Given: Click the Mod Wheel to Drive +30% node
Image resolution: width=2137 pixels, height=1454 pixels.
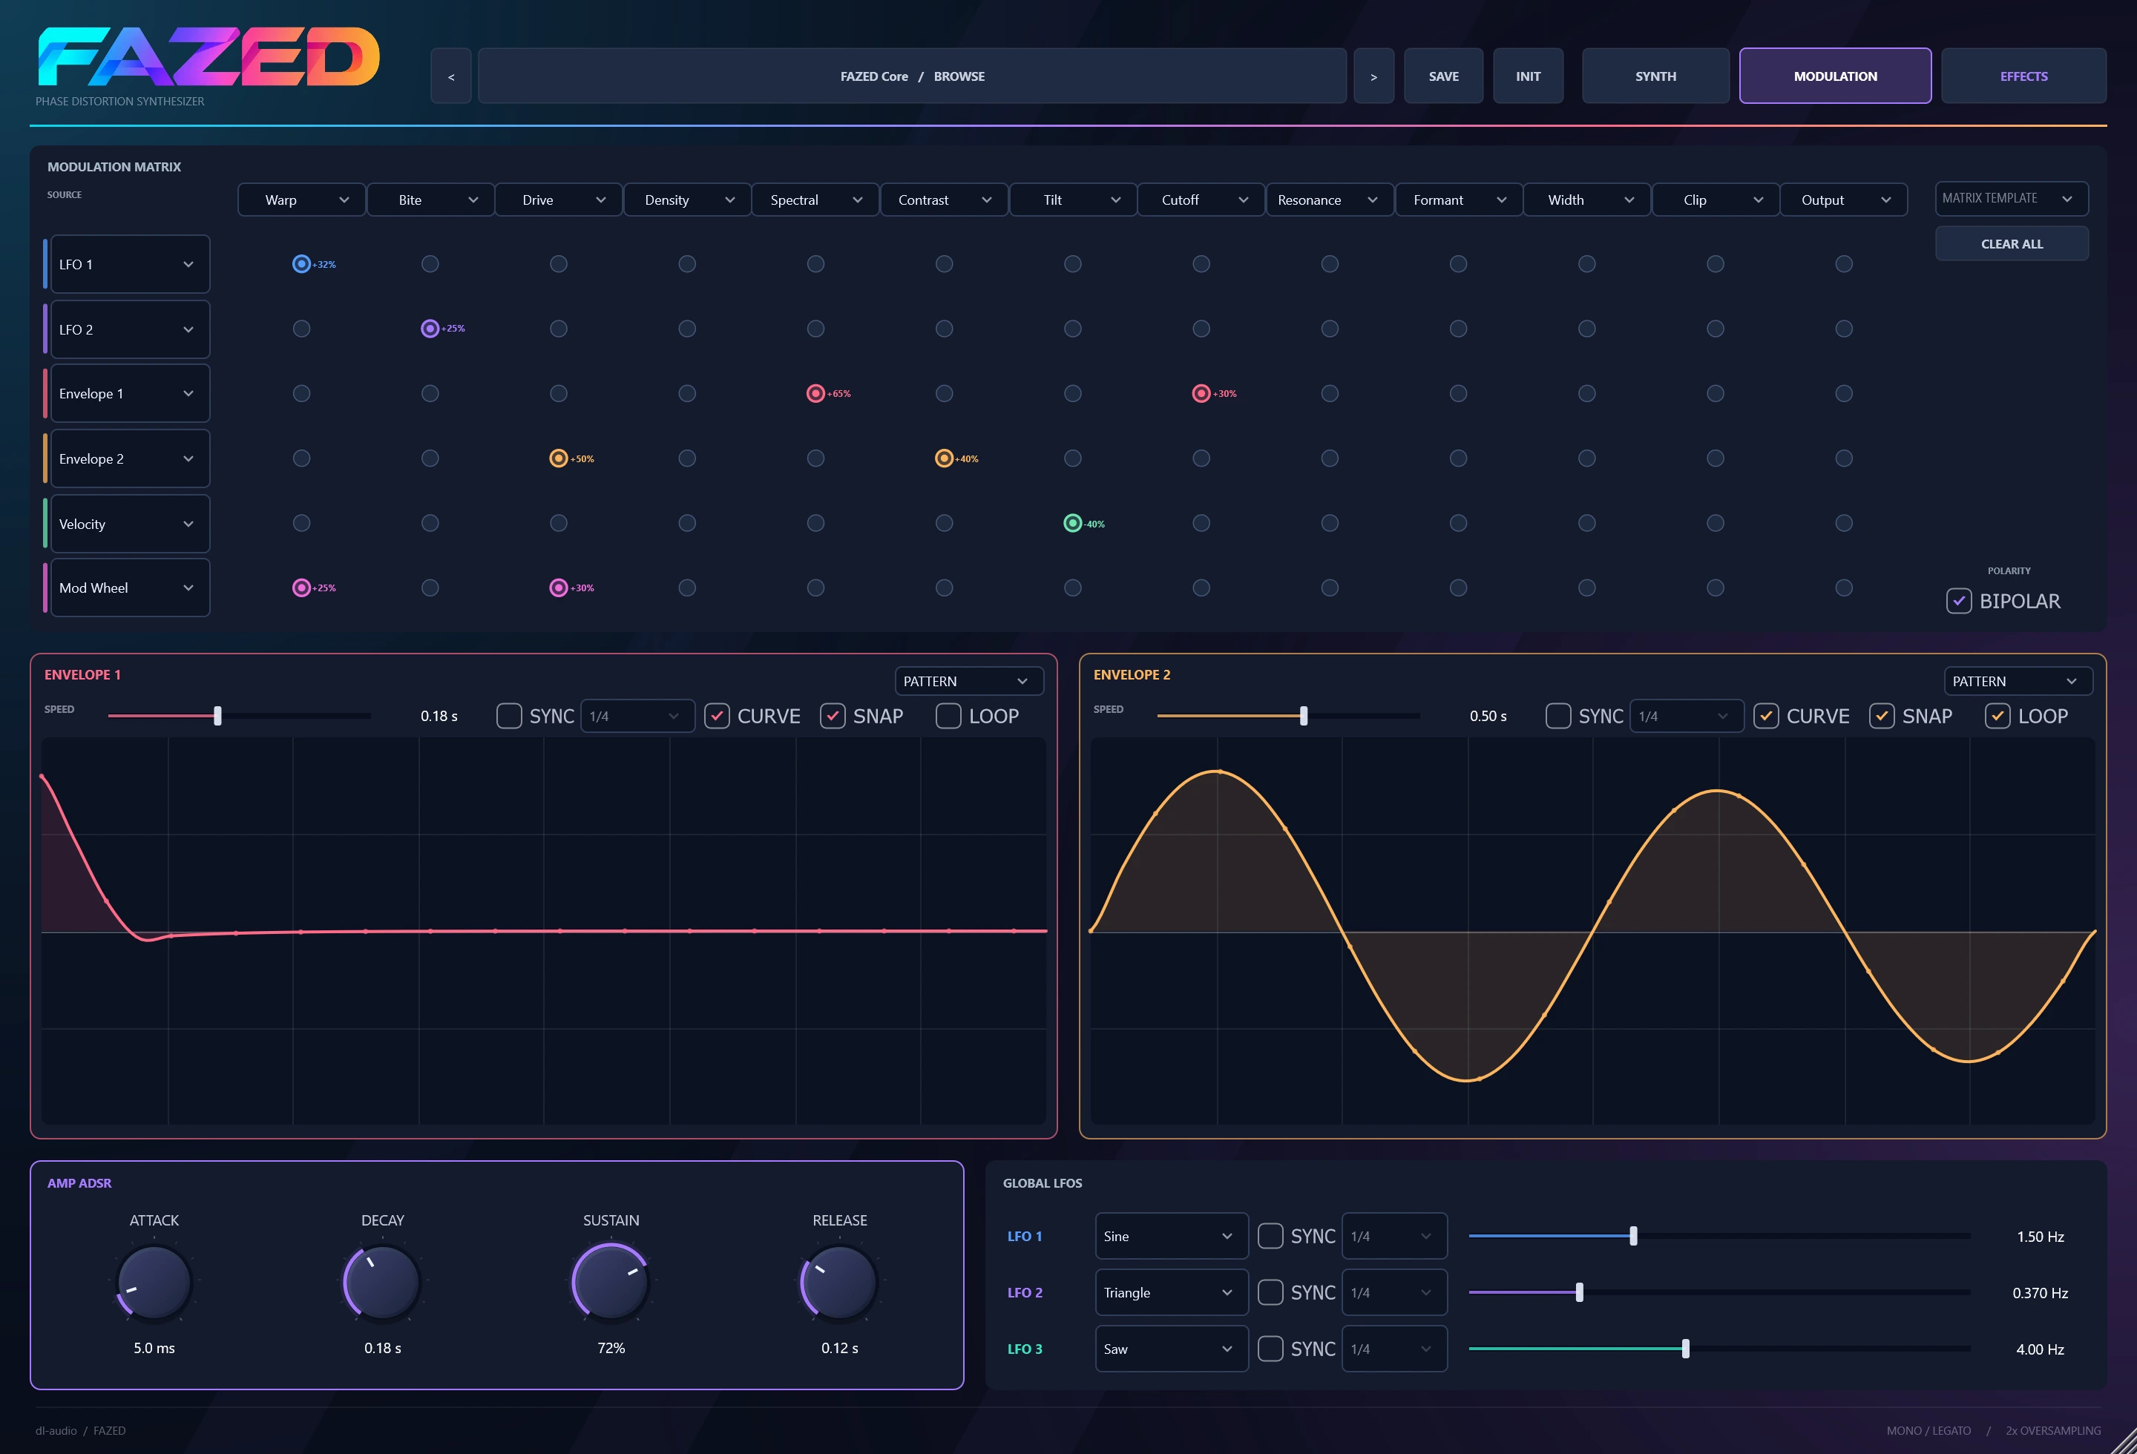Looking at the screenshot, I should (x=558, y=588).
